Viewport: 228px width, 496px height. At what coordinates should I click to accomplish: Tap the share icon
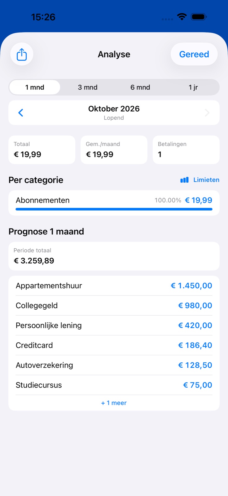(x=22, y=54)
